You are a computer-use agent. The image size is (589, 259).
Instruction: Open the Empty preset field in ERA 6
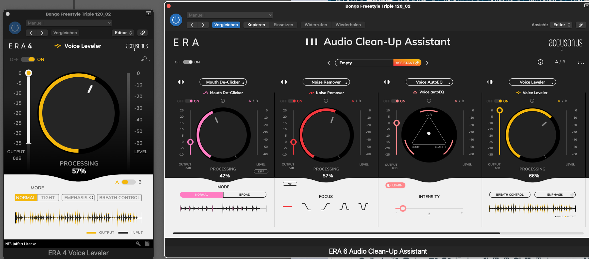pos(364,63)
